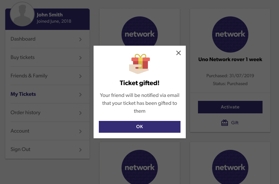Click the gift box illustration in dialog
This screenshot has height=184, width=279.
click(140, 64)
